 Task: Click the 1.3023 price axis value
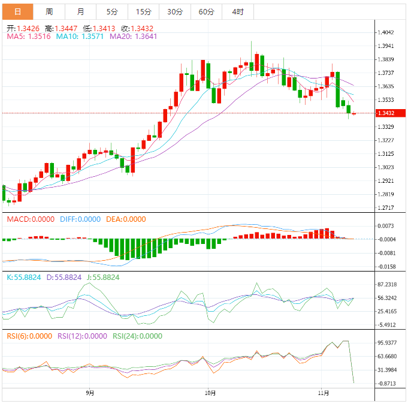click(x=386, y=167)
